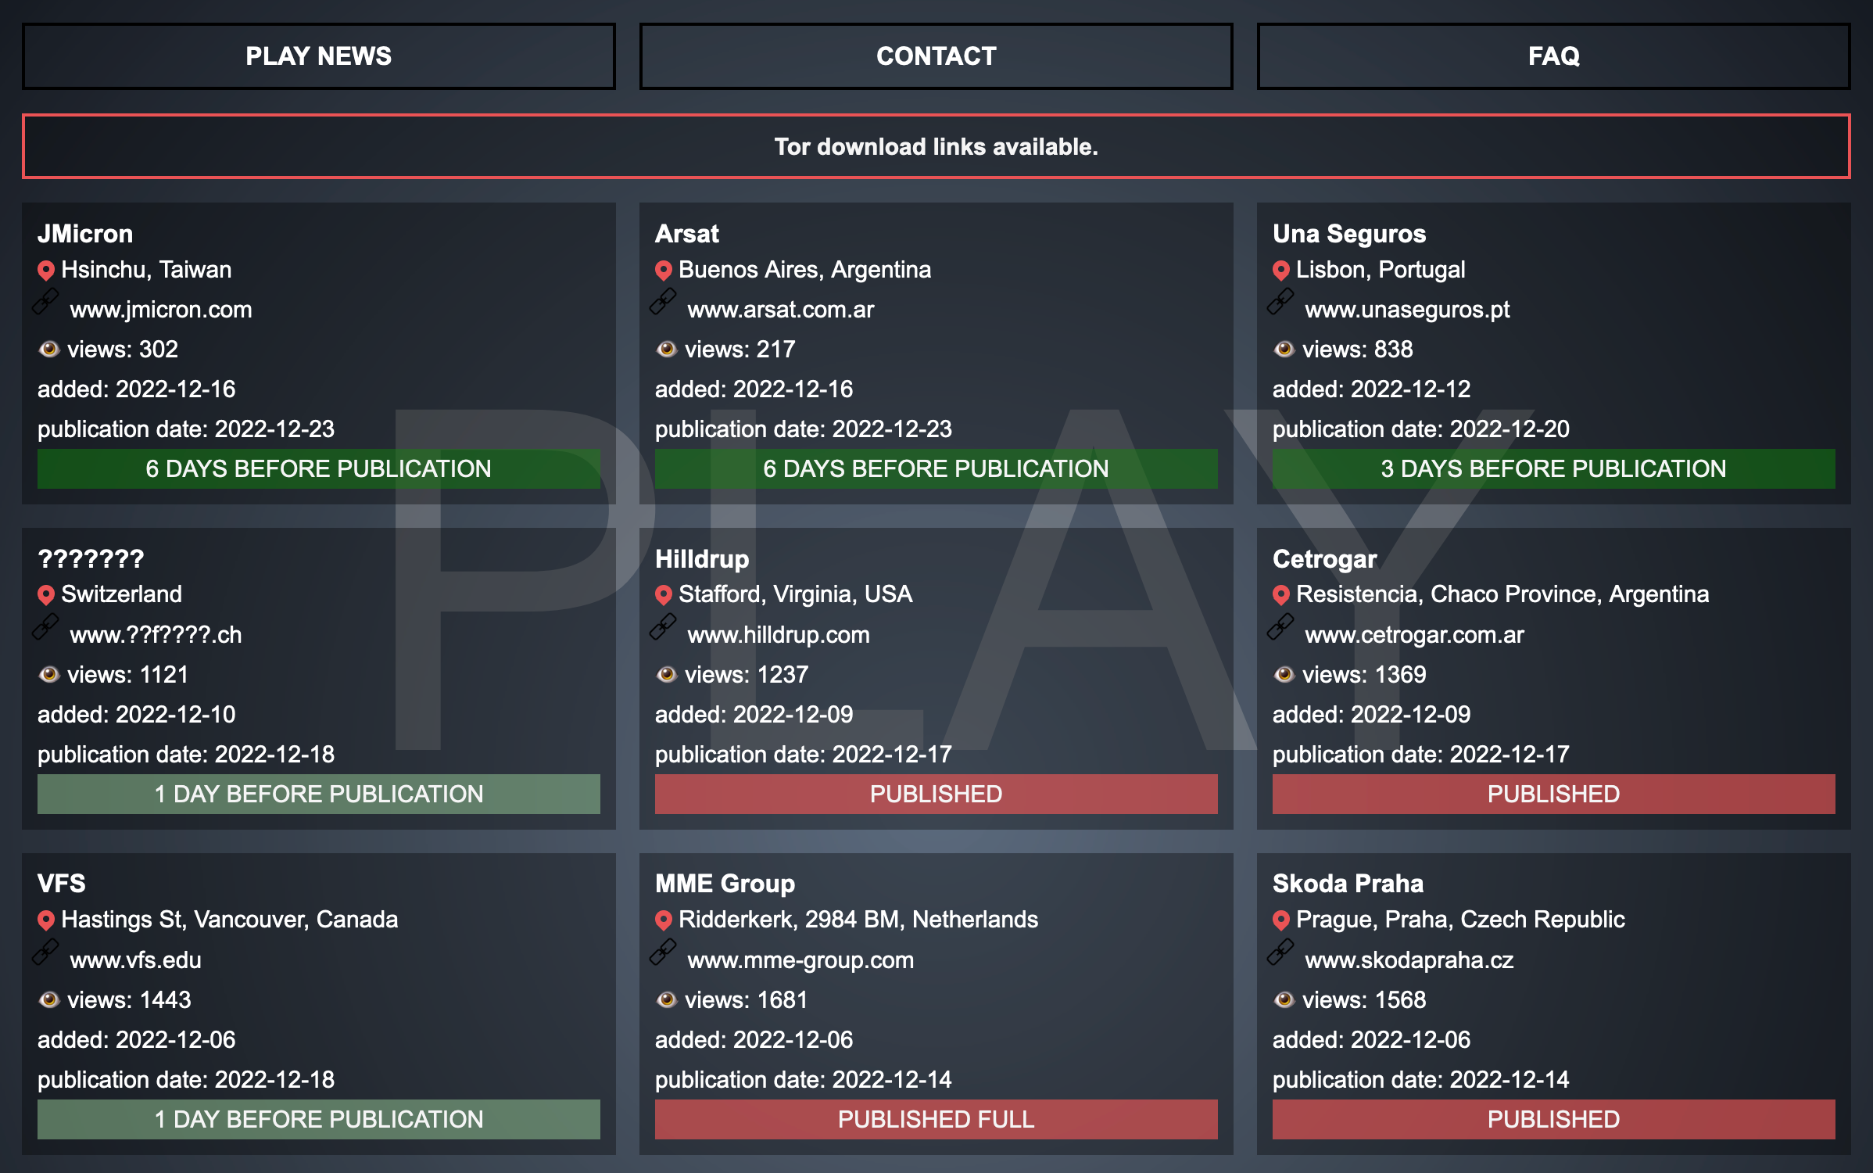The image size is (1873, 1173).
Task: Click the 3 DAYS BEFORE PUBLICATION bar
Action: (1553, 468)
